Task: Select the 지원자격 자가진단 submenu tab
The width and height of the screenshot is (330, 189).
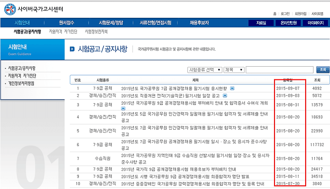Action: (63, 31)
